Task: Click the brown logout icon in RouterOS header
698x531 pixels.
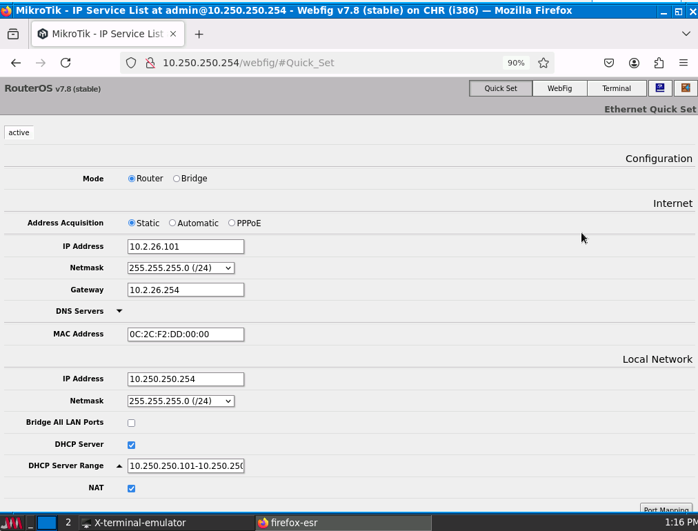Action: coord(686,88)
